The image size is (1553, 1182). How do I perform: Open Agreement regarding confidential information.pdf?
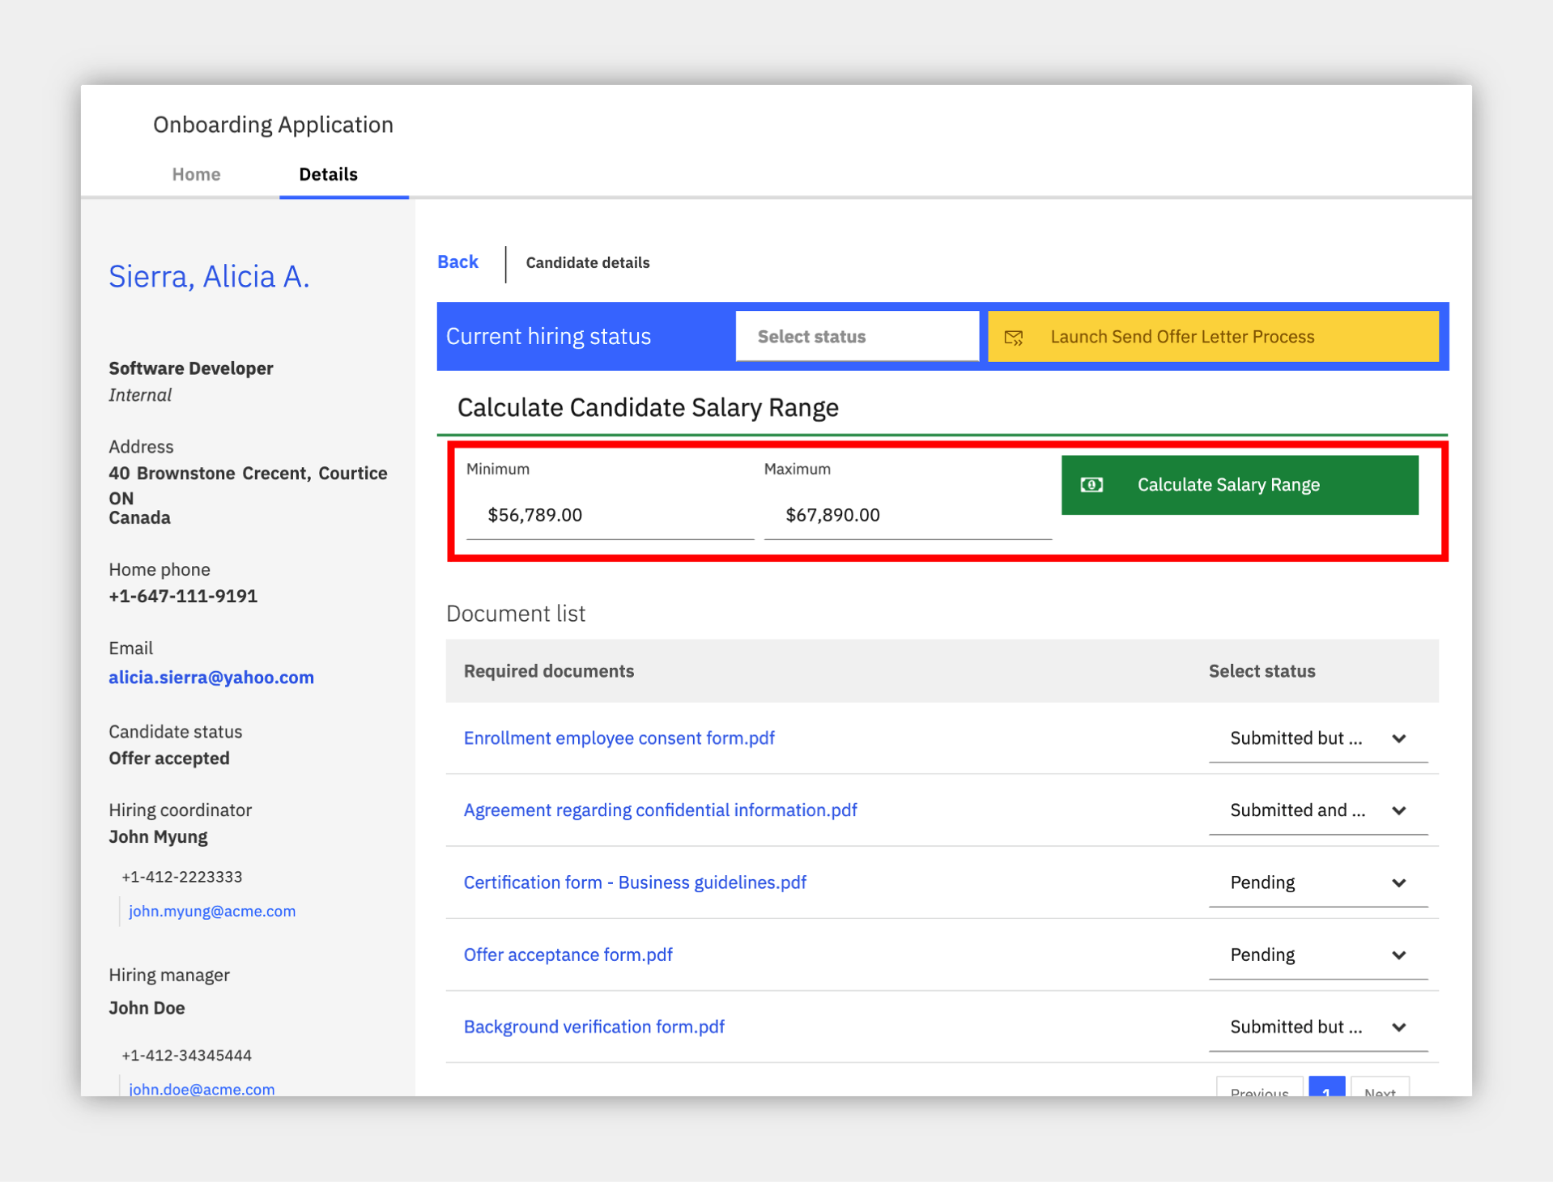(660, 810)
